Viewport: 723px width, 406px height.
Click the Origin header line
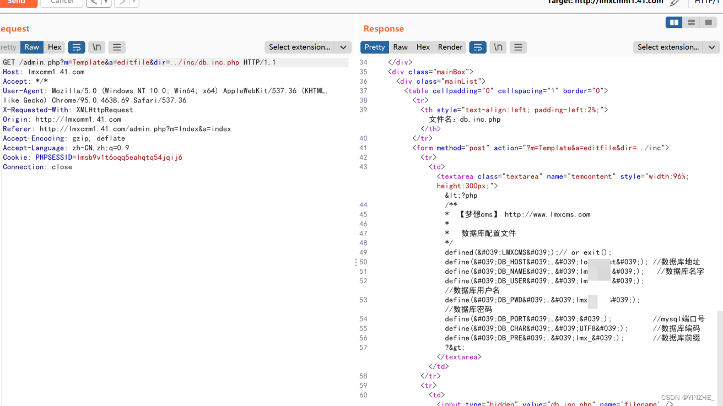click(x=62, y=119)
